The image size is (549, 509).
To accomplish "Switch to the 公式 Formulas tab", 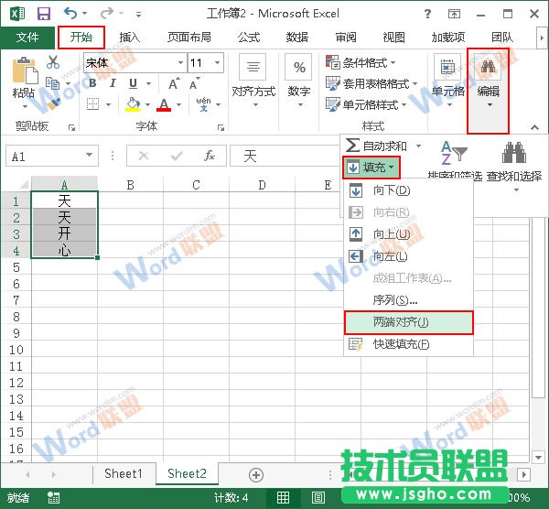I will [x=249, y=38].
